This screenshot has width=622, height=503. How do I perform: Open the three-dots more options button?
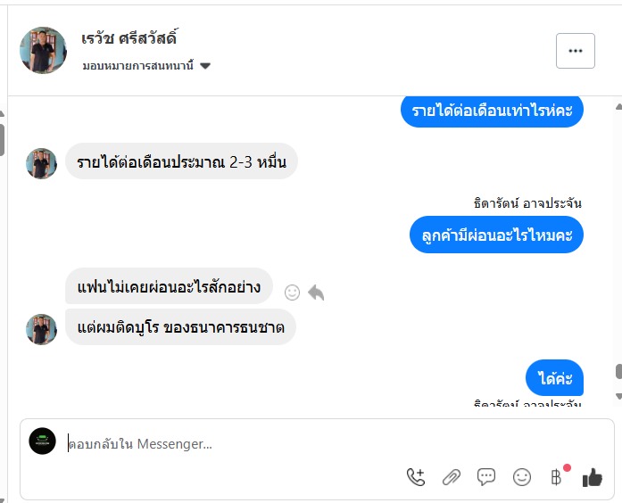coord(575,51)
